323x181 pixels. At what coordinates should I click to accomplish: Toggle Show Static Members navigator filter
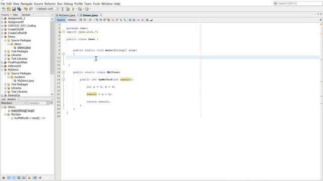[14, 177]
